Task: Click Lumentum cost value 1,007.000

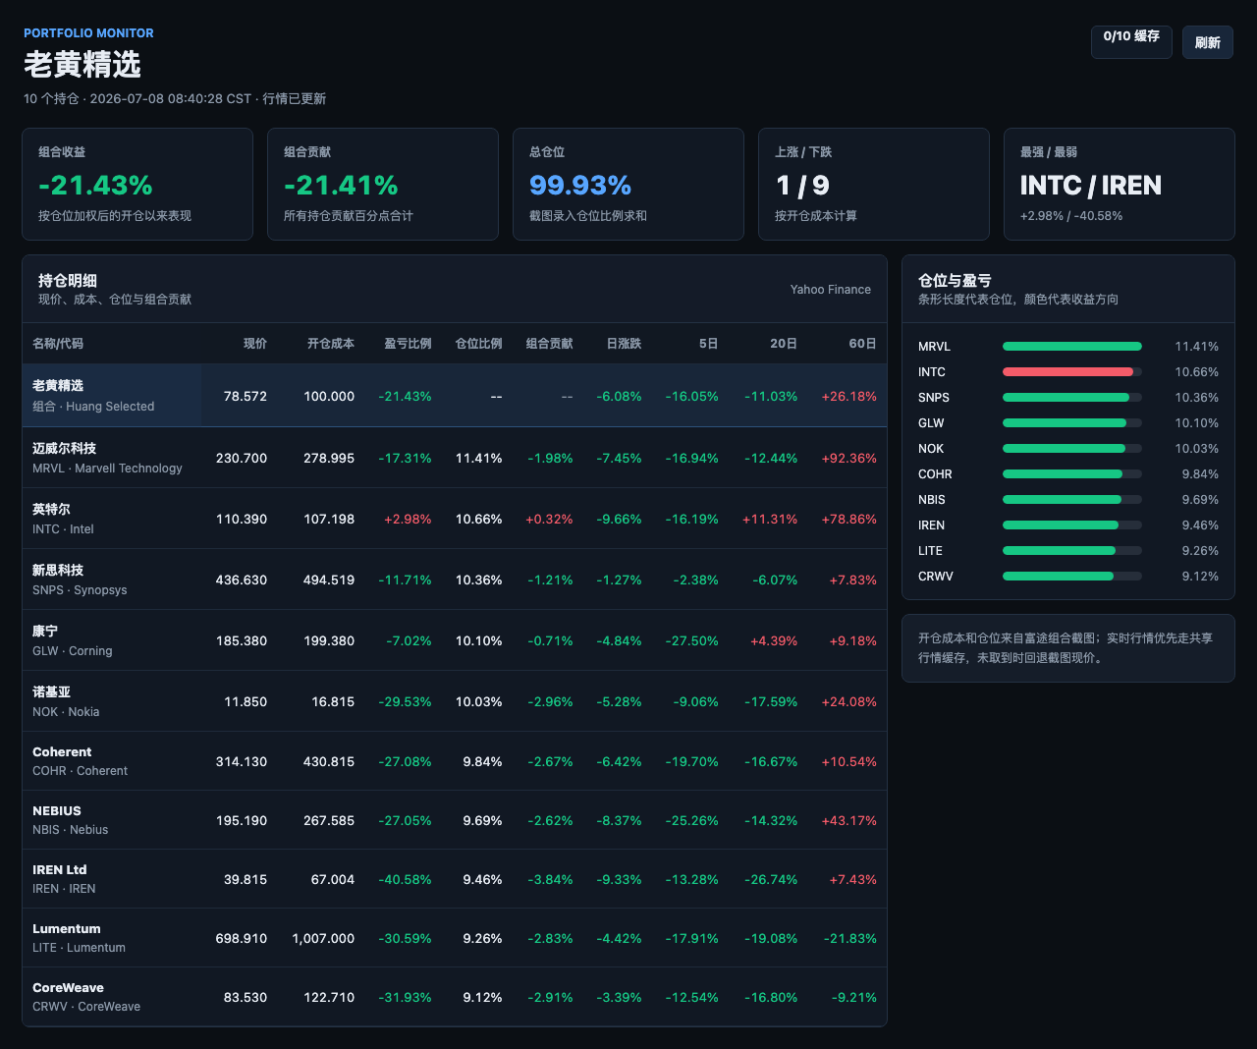Action: pos(323,938)
